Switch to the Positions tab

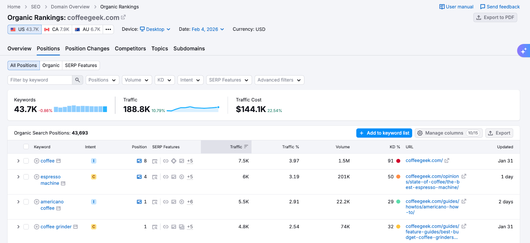click(x=48, y=49)
